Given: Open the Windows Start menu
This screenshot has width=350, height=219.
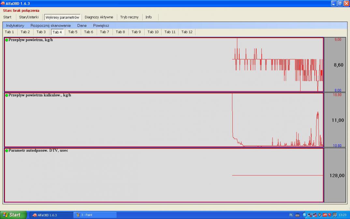Looking at the screenshot, I should pos(14,215).
